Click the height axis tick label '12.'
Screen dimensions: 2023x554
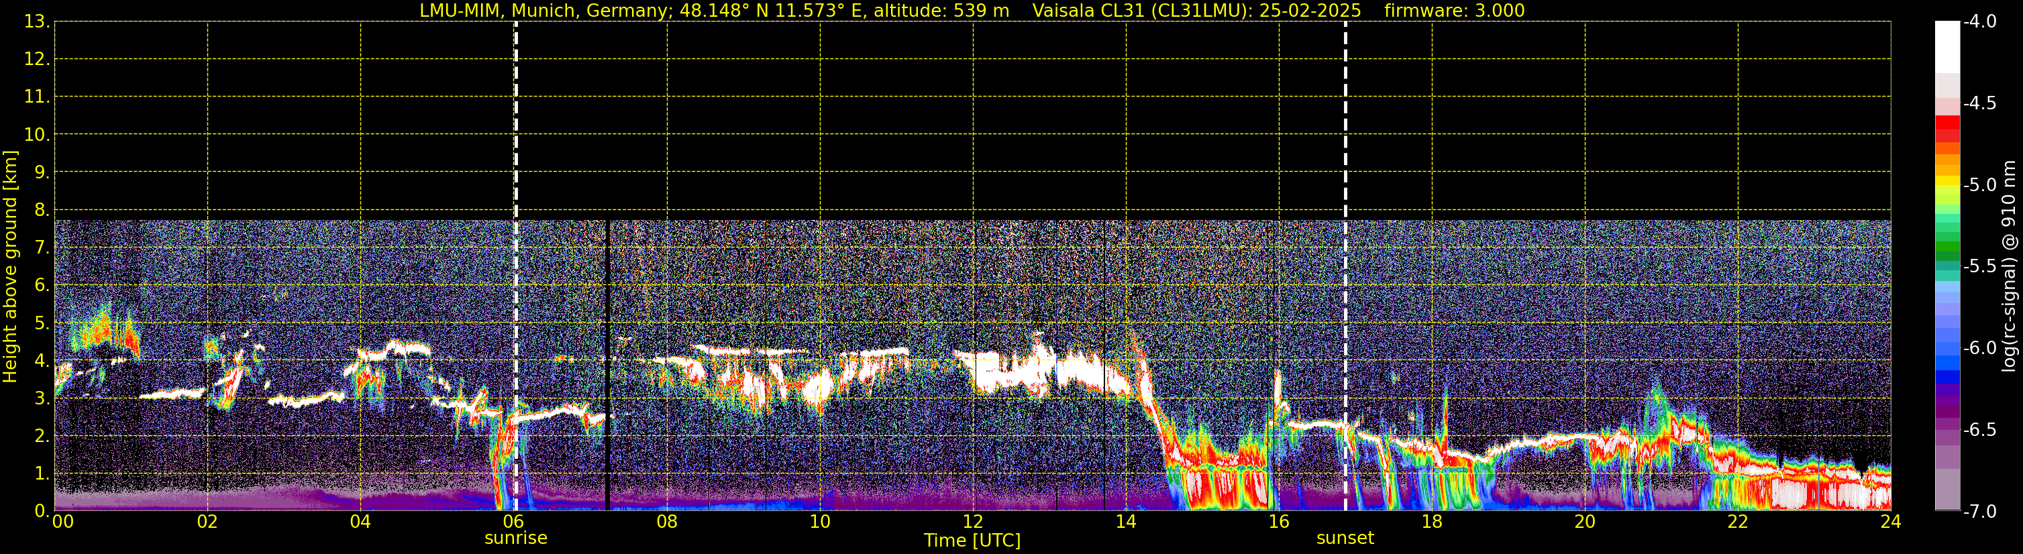pyautogui.click(x=37, y=60)
